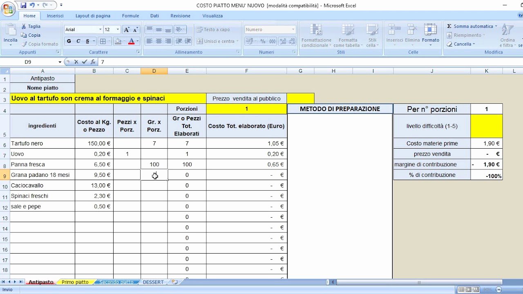Apply fill color bucket
The image size is (523, 294).
tap(118, 41)
